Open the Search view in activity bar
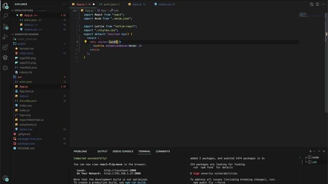This screenshot has width=328, height=184. (x=5, y=16)
